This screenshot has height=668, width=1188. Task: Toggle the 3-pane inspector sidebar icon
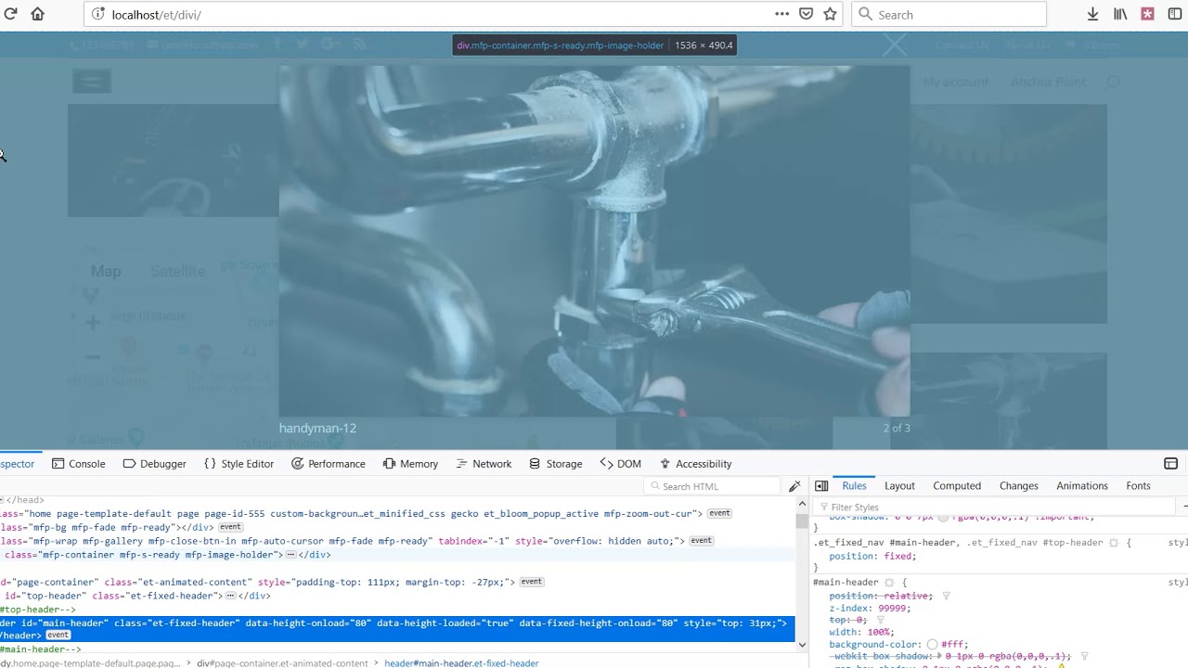[x=821, y=486]
